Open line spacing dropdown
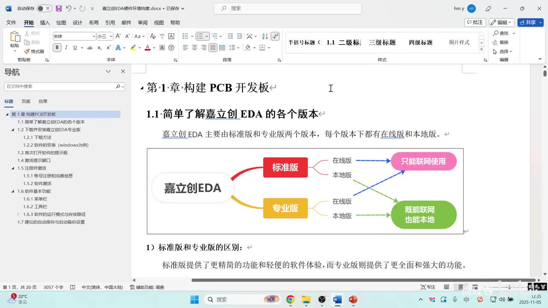 [234, 47]
